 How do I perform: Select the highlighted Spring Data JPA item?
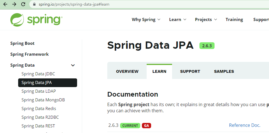tap(47, 83)
